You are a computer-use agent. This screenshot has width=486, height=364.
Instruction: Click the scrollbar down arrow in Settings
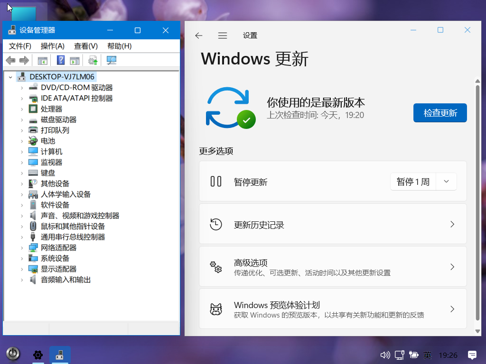coord(477,331)
